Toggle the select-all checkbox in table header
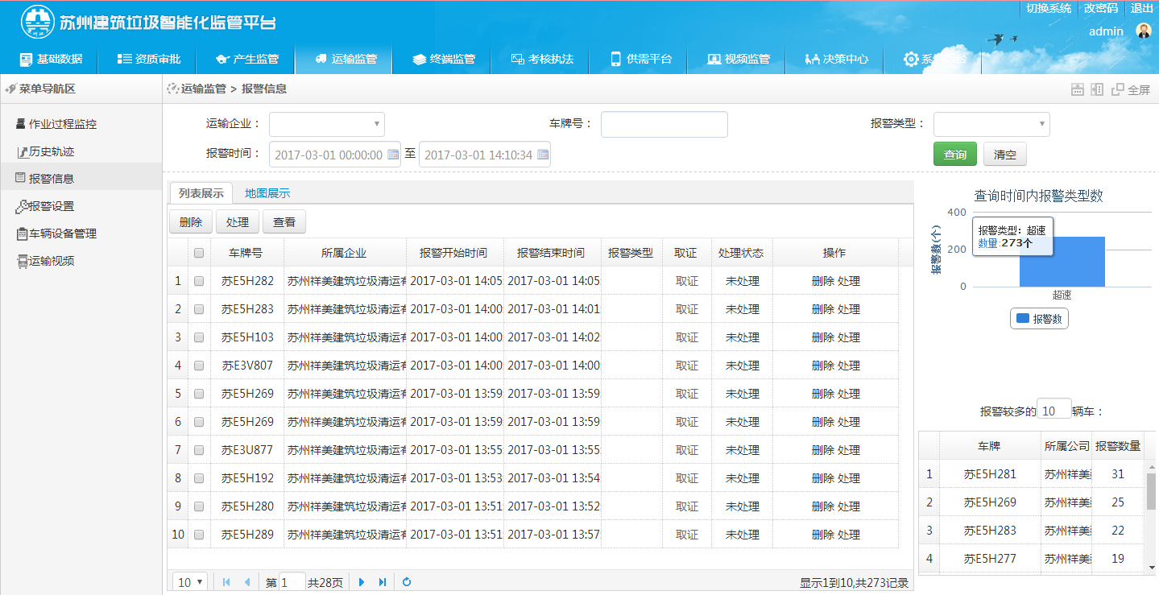 (199, 253)
